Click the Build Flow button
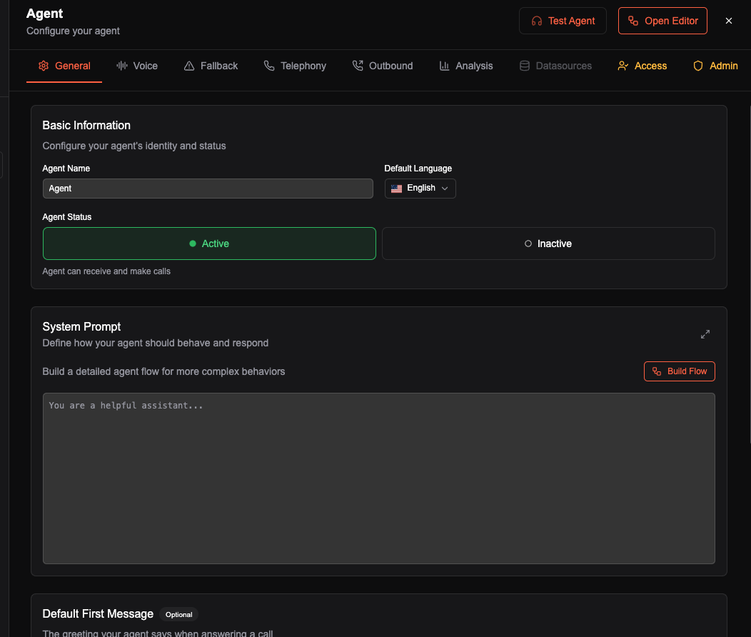The image size is (751, 637). click(679, 371)
